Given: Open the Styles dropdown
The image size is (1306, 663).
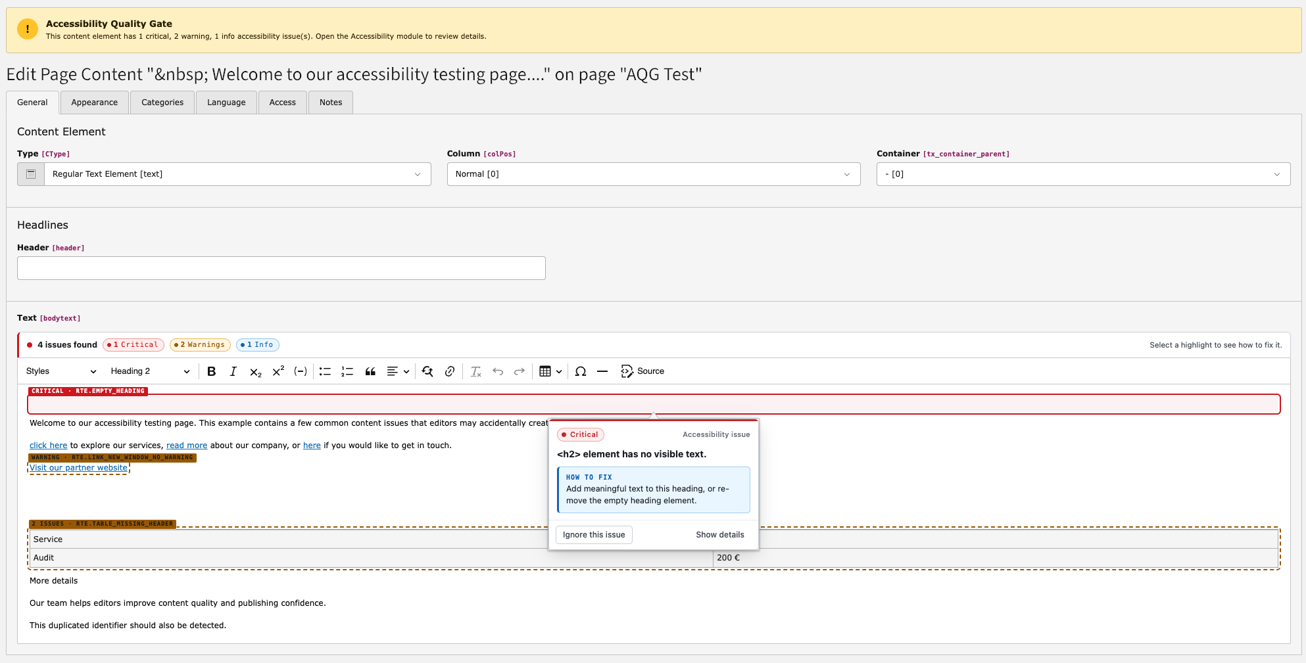Looking at the screenshot, I should [61, 371].
